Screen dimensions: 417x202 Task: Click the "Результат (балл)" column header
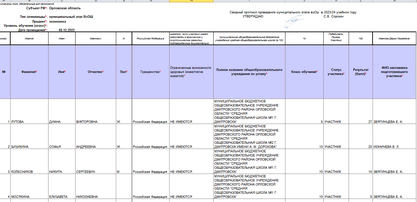tap(361, 72)
